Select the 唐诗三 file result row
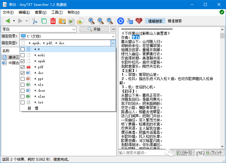This screenshot has width=226, height=163. click(x=11, y=57)
